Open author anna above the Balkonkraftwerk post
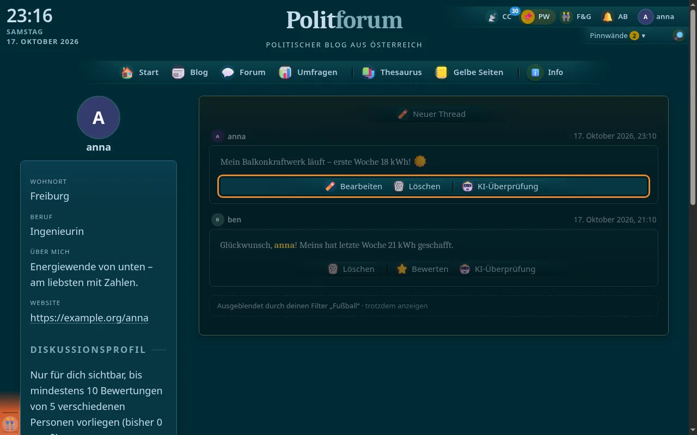This screenshot has height=435, width=697. (229, 136)
